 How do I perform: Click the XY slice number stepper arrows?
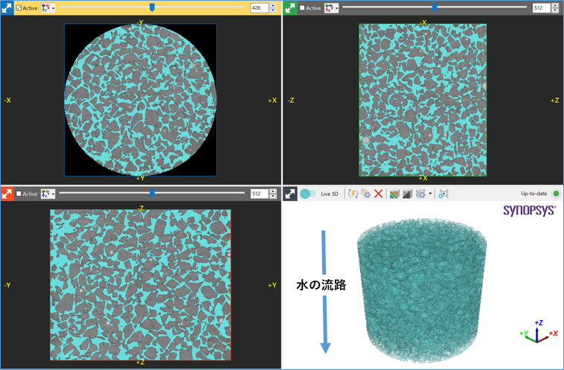pos(273,8)
